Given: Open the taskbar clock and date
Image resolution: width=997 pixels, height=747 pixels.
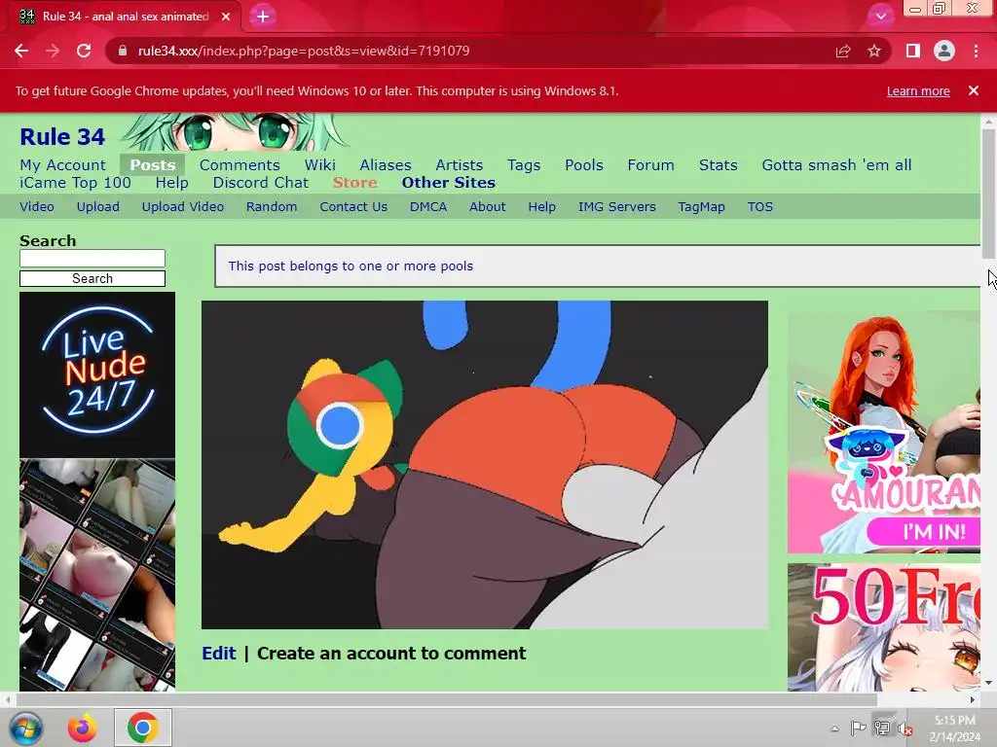Looking at the screenshot, I should pos(954,729).
